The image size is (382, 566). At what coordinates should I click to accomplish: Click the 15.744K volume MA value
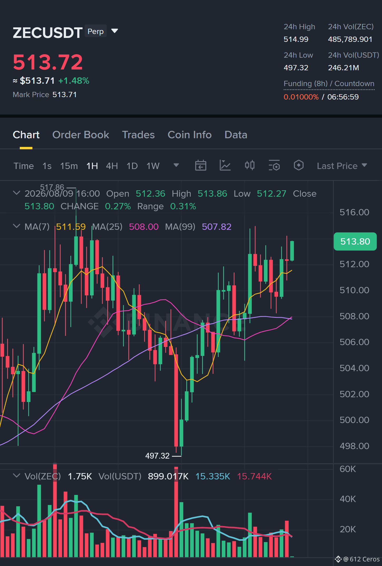pyautogui.click(x=254, y=476)
